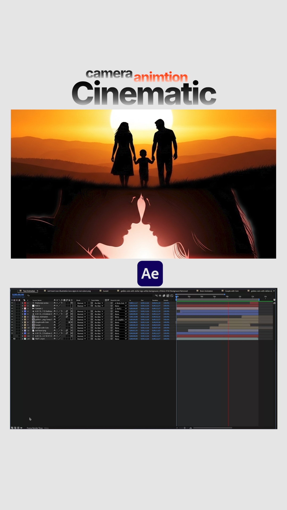The image size is (287, 510).
Task: Click the After Effects Ae logo
Action: pos(150,273)
